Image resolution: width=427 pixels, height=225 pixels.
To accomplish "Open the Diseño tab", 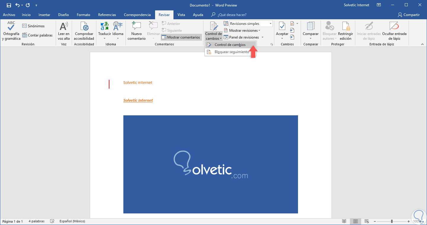I will click(63, 15).
